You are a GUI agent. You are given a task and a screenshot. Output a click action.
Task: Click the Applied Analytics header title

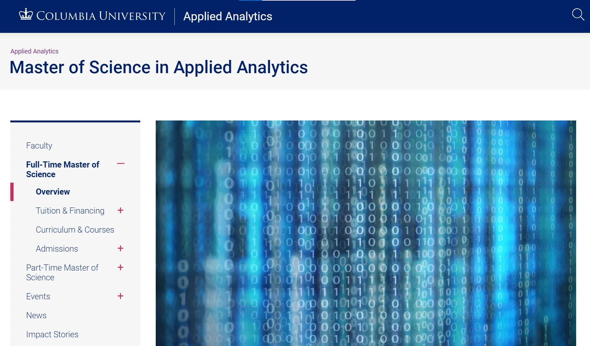coord(228,16)
